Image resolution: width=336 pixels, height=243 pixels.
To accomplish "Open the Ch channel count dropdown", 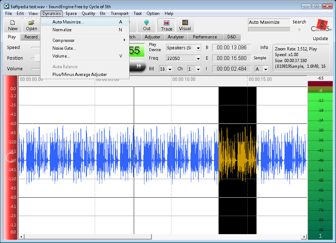I will [x=198, y=69].
